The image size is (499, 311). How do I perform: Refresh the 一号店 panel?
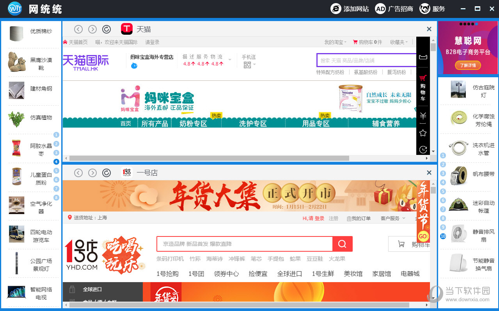[x=107, y=173]
